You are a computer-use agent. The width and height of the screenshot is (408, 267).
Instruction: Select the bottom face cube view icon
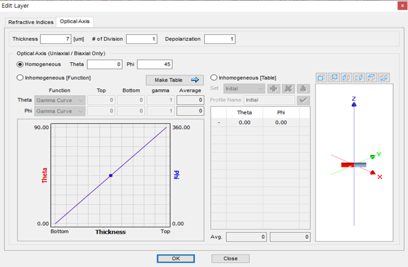click(x=384, y=78)
